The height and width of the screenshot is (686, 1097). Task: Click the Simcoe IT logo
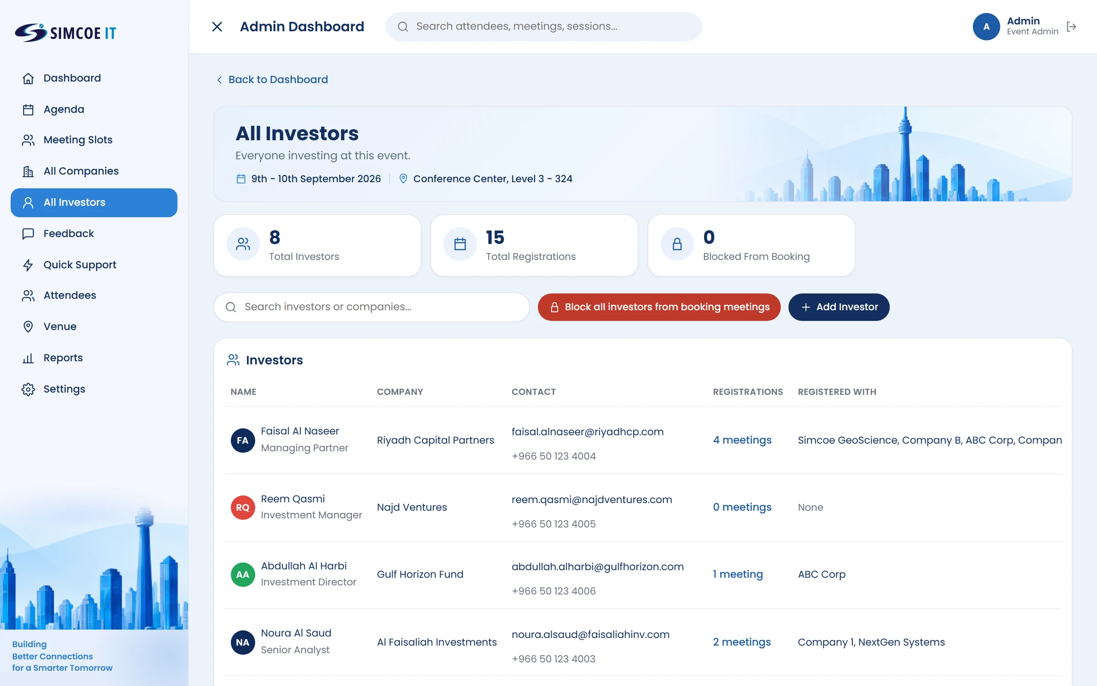65,33
